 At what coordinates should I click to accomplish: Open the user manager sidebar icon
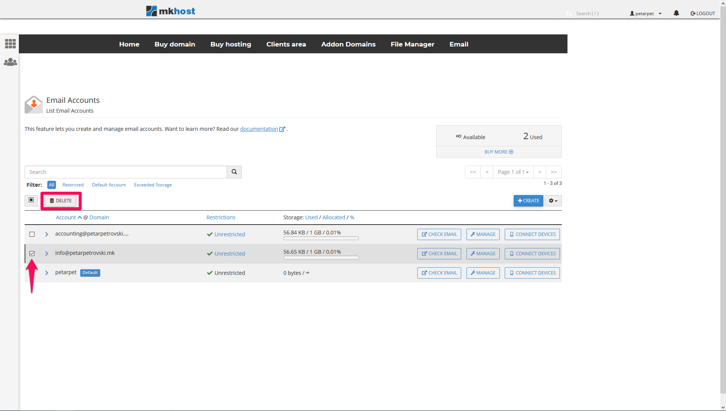tap(10, 62)
